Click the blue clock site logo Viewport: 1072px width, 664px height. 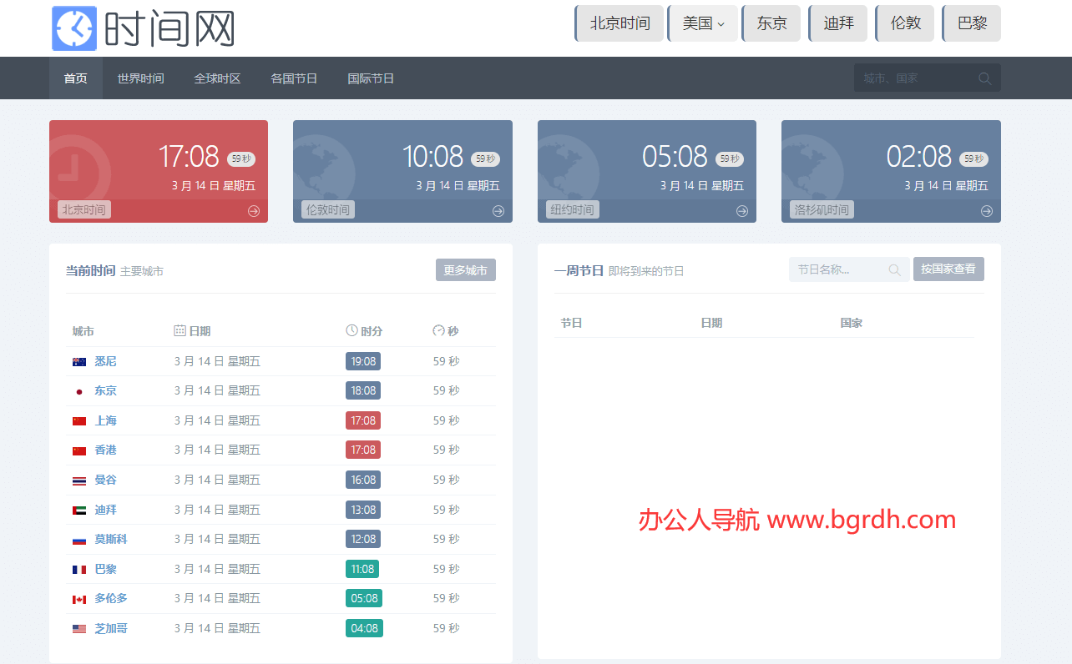coord(74,28)
